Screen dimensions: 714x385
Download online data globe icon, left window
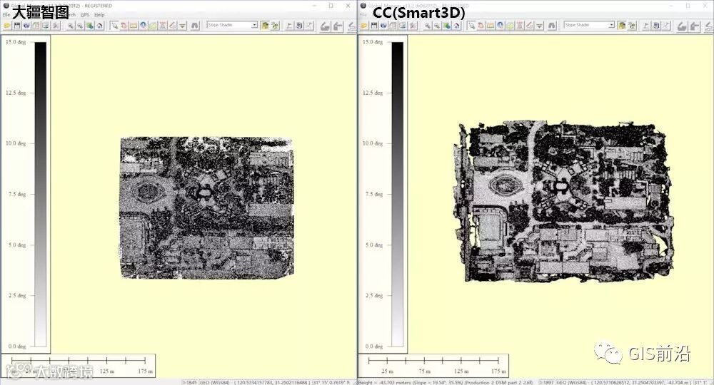(x=26, y=26)
